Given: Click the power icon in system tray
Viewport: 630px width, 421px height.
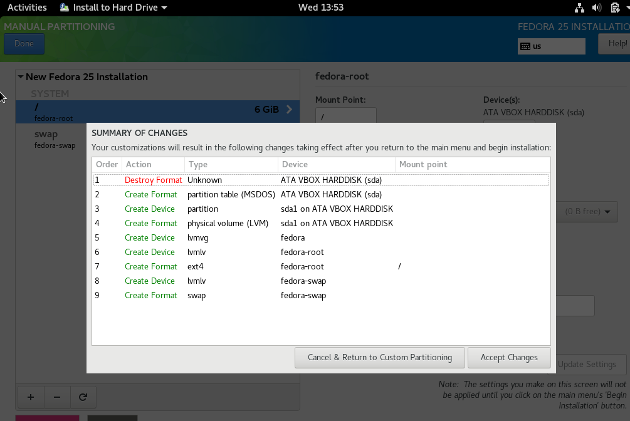Looking at the screenshot, I should tap(615, 8).
